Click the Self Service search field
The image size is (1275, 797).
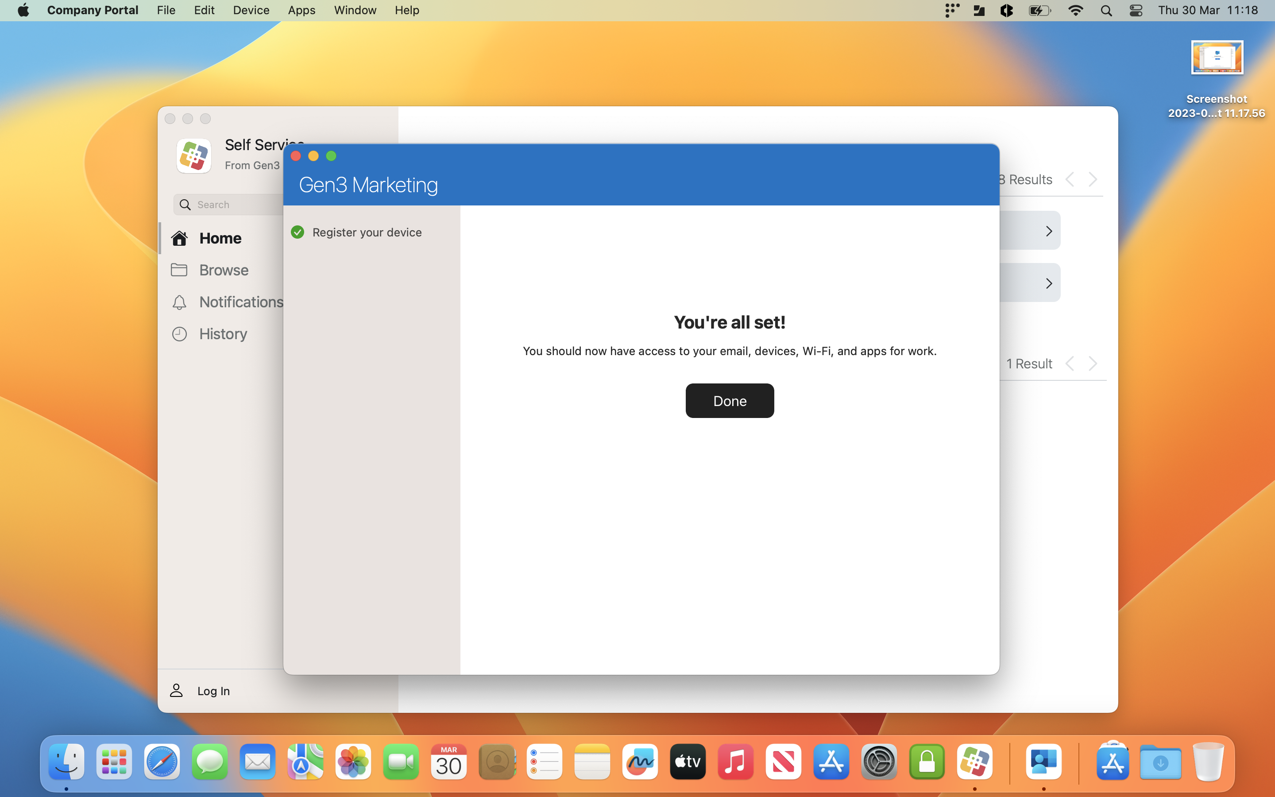coord(228,205)
